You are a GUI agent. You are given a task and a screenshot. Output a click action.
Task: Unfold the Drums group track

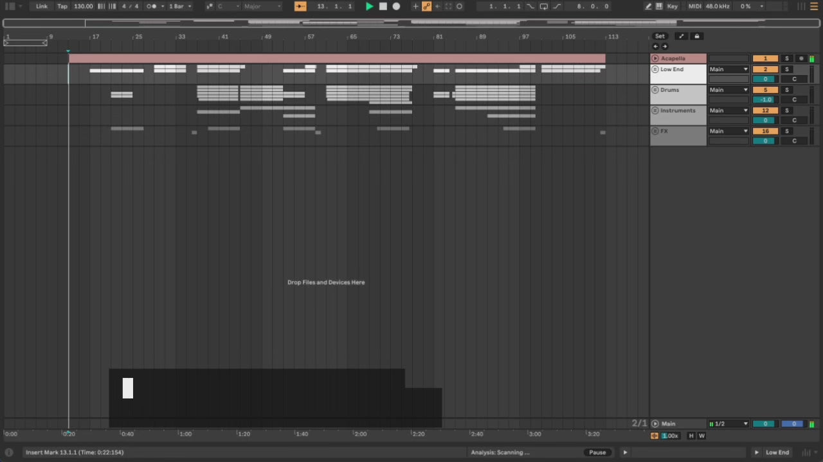tap(655, 90)
